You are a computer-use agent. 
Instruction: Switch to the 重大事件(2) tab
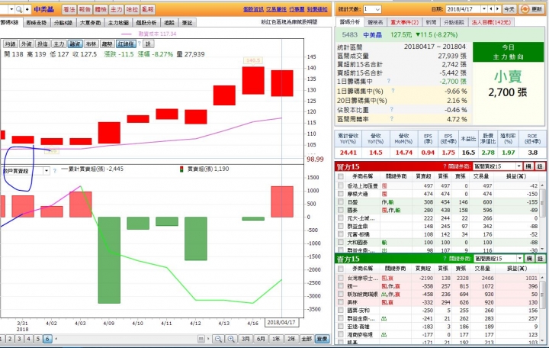point(404,22)
